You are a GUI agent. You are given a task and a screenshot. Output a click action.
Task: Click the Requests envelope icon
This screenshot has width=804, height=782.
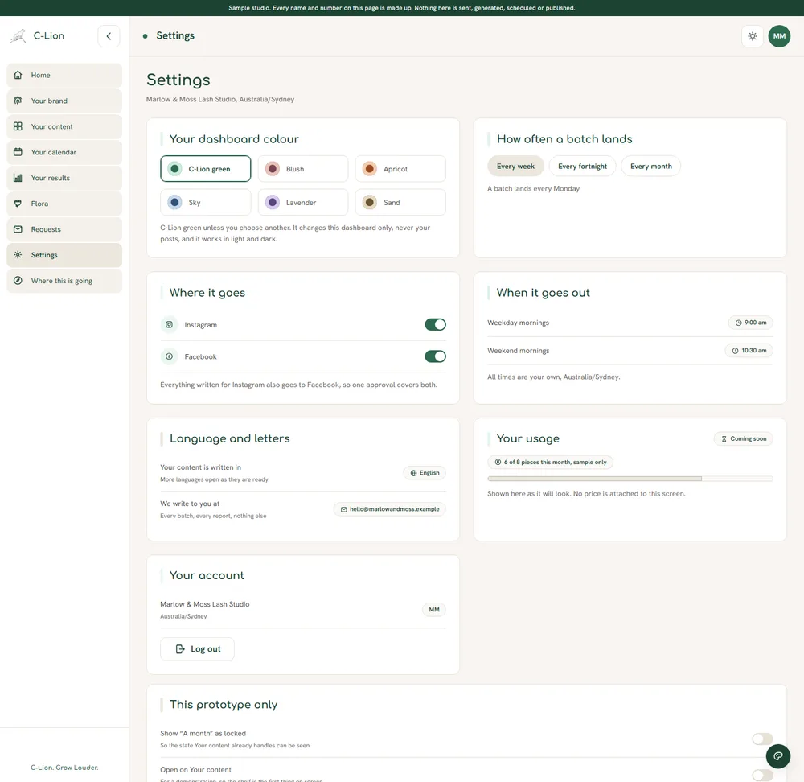18,228
